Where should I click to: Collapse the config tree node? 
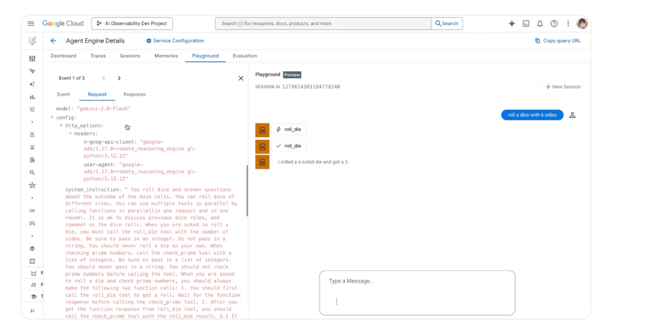[52, 117]
